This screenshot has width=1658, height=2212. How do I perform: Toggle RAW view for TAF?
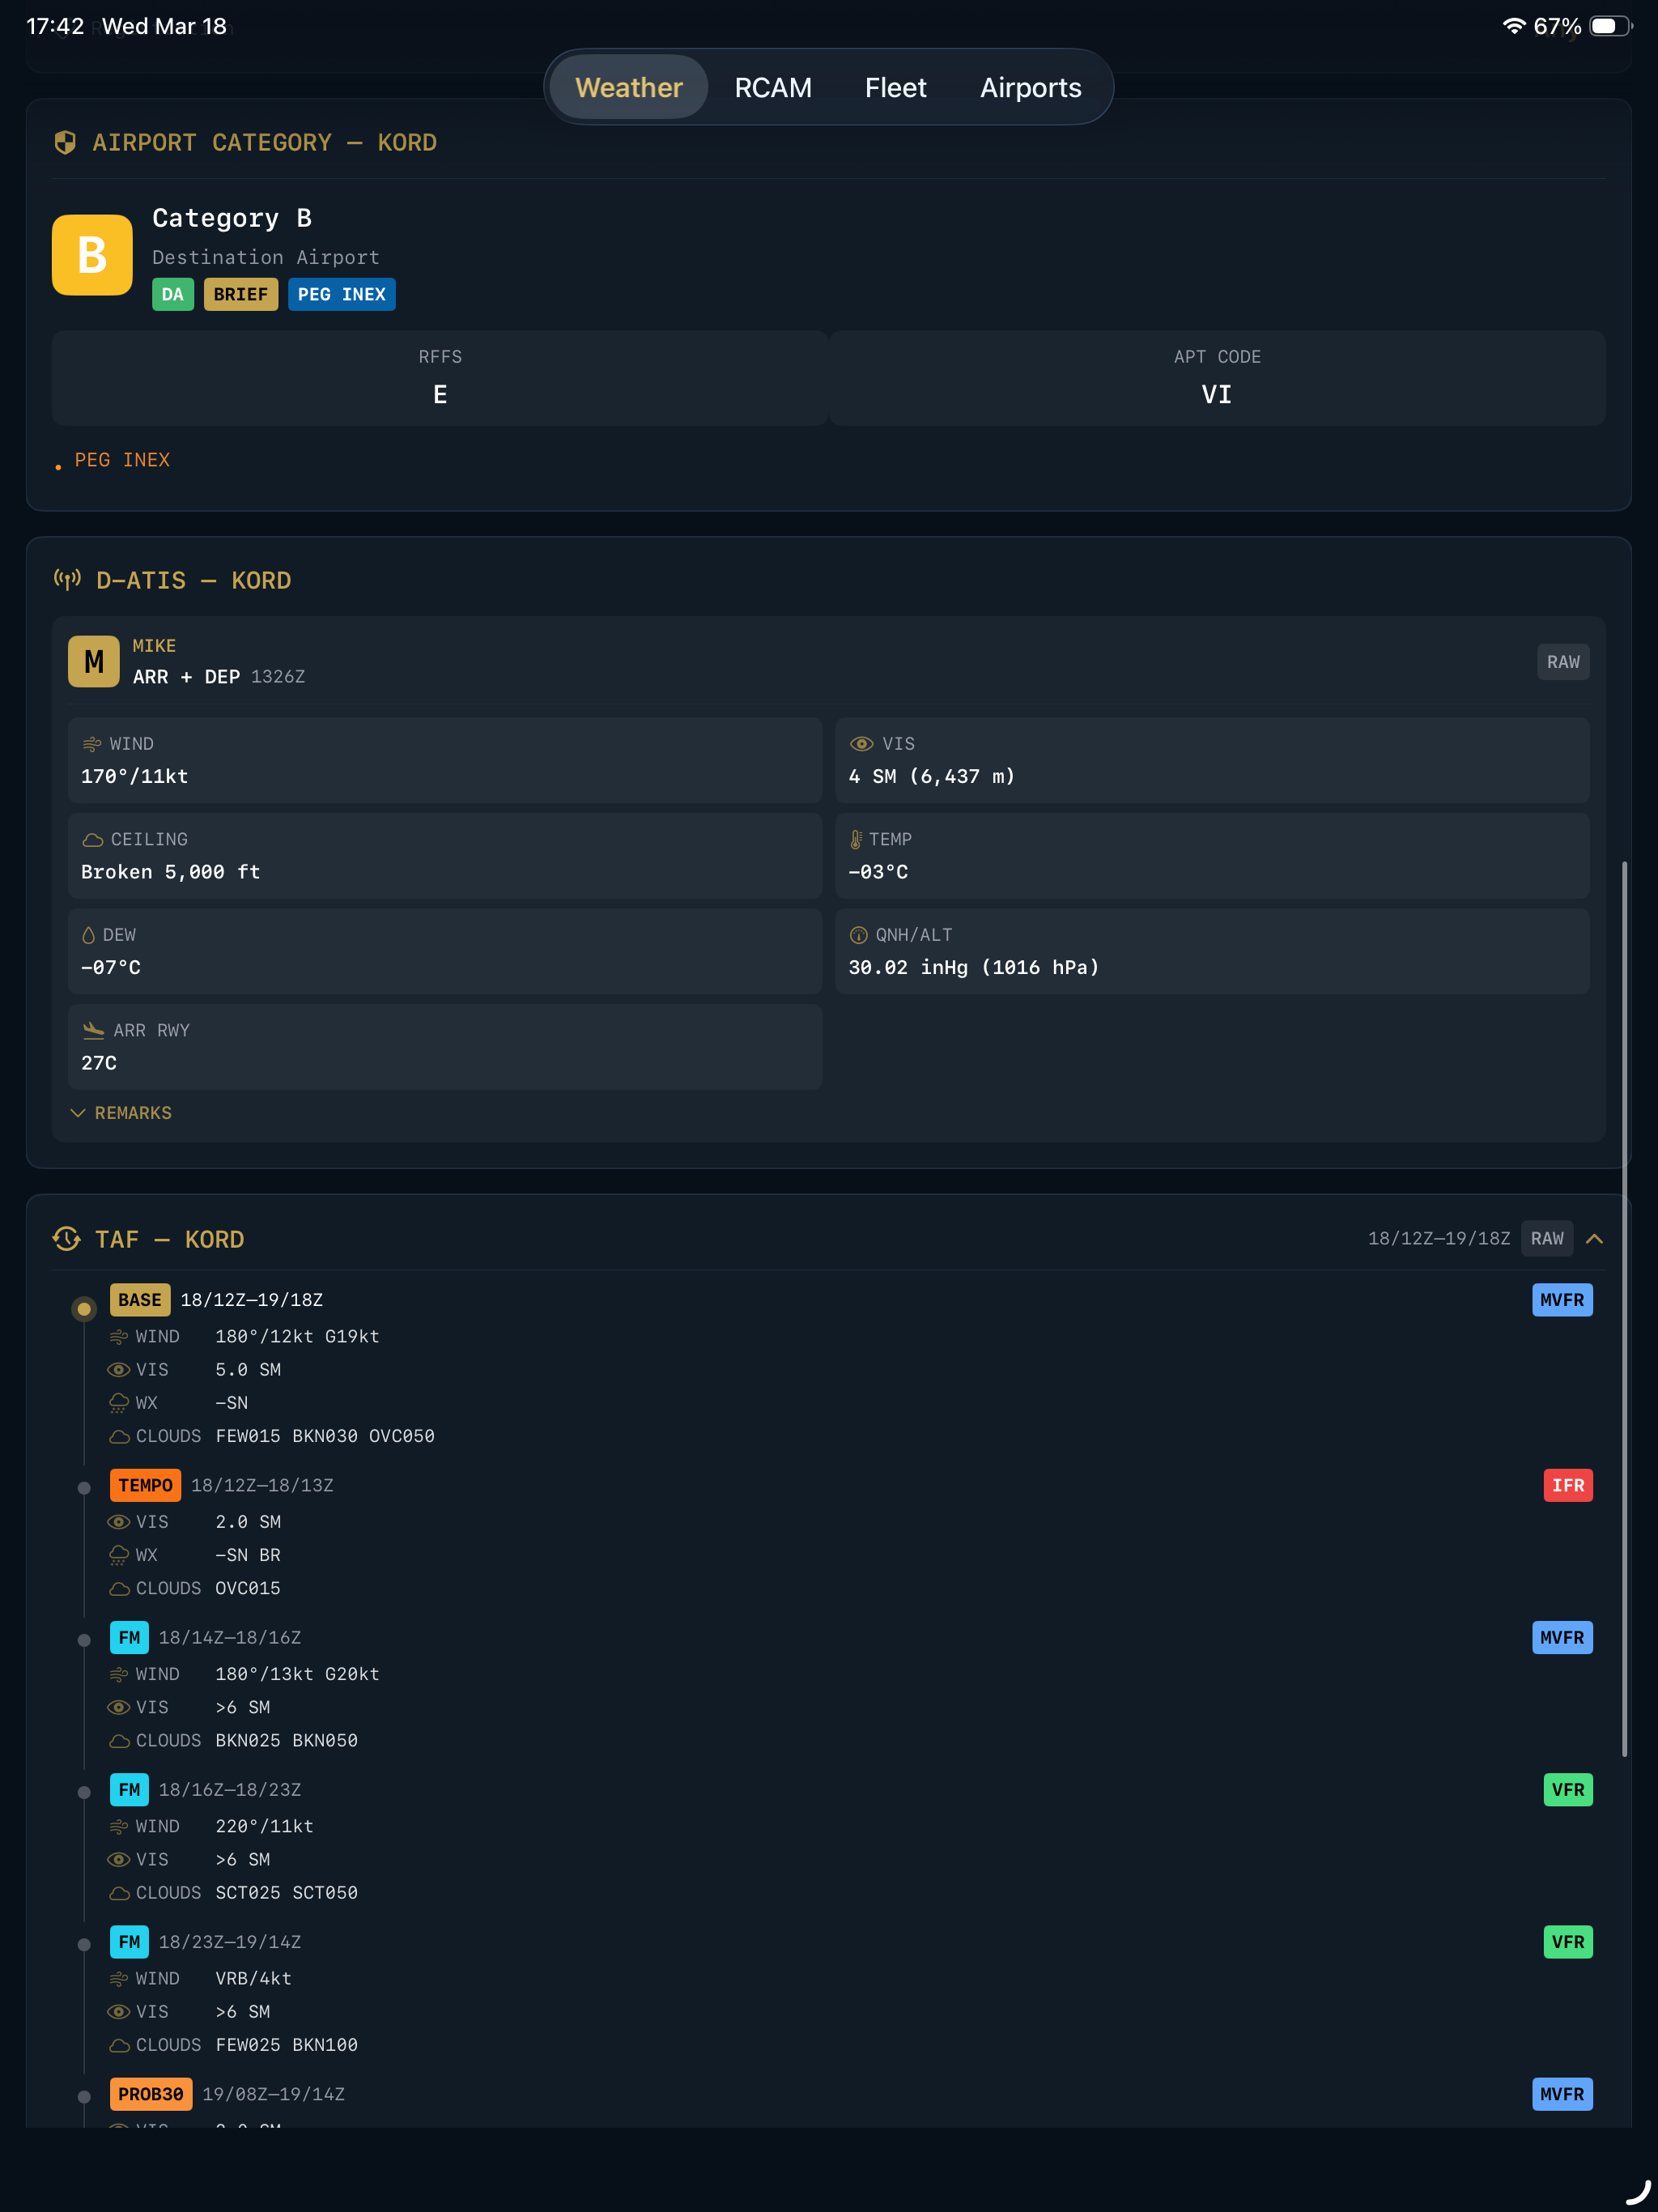1547,1238
